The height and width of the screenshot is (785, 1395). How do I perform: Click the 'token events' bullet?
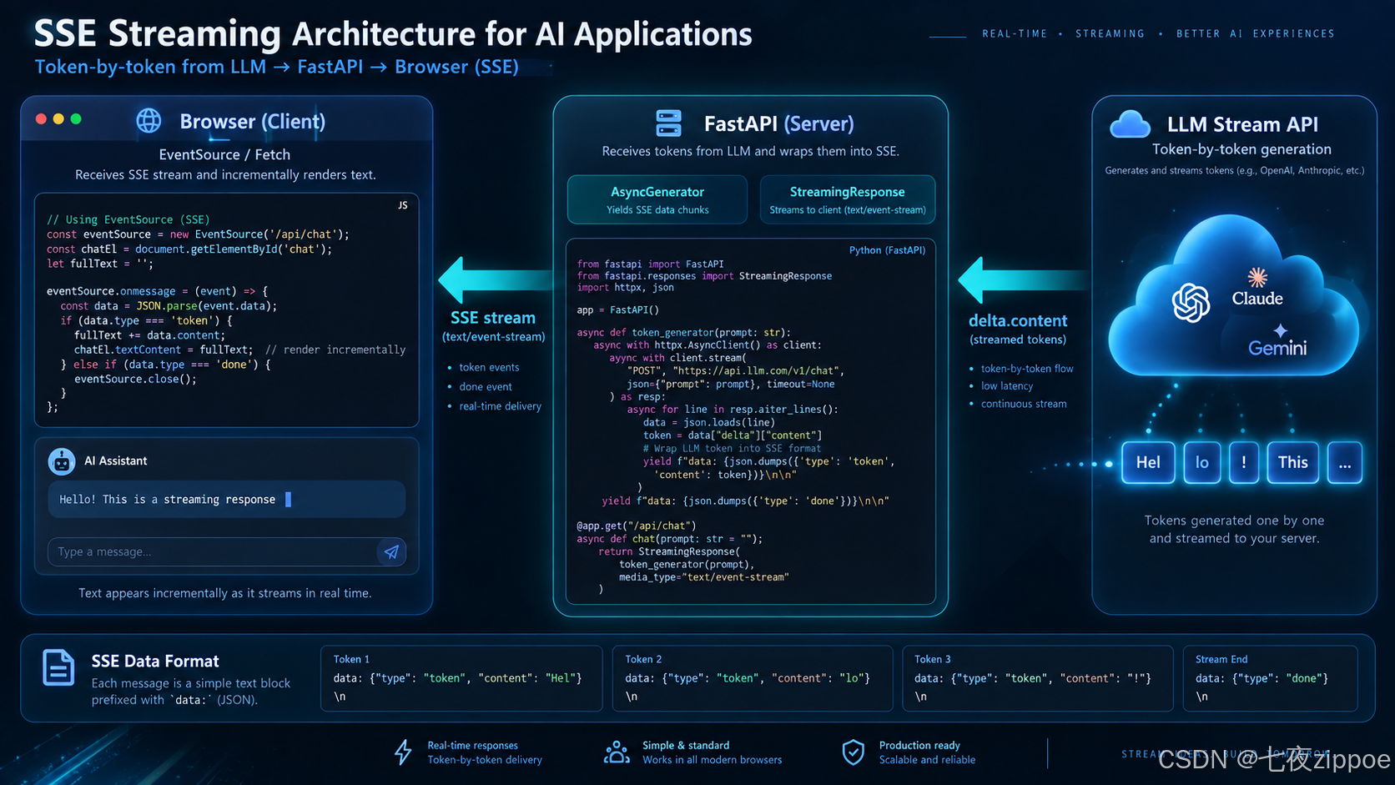pos(489,367)
